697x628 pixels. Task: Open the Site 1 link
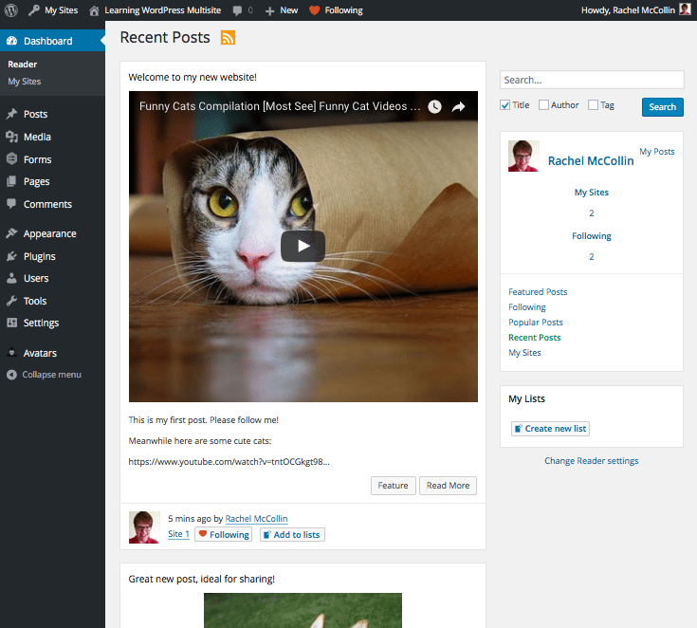point(178,534)
